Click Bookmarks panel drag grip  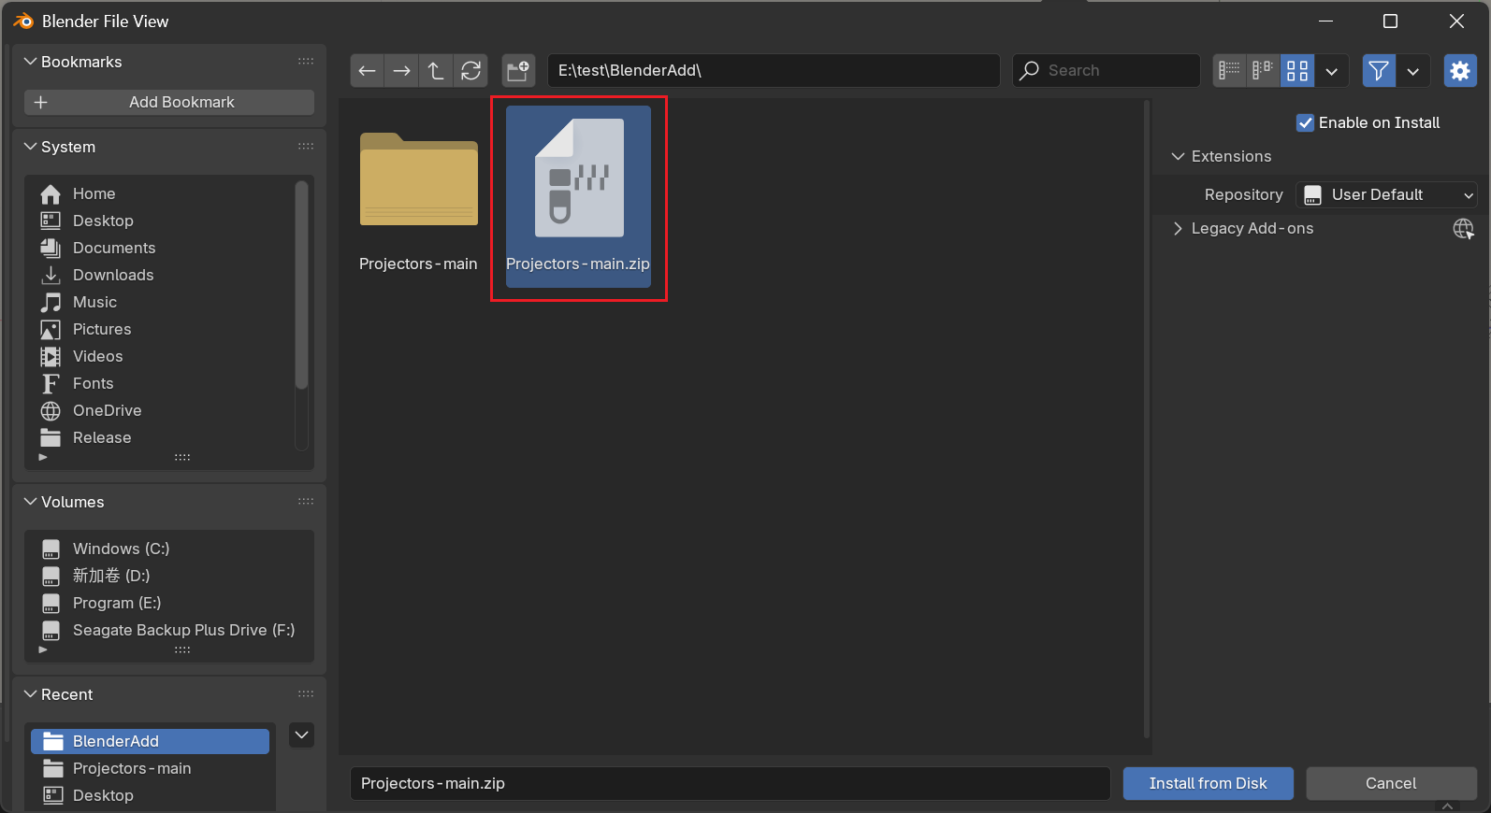coord(306,62)
